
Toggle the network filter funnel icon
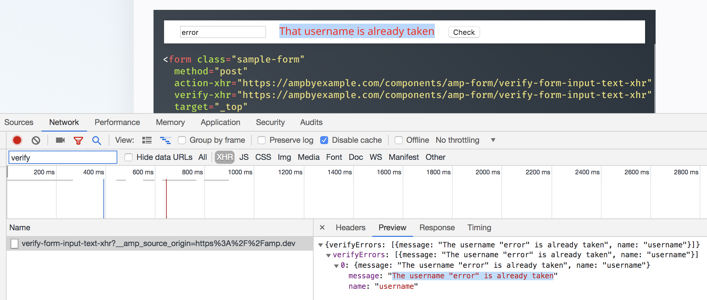(x=78, y=140)
